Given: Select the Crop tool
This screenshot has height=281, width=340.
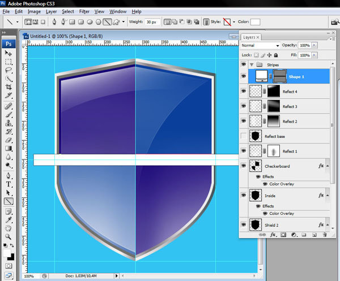Looking at the screenshot, I should tap(8, 87).
